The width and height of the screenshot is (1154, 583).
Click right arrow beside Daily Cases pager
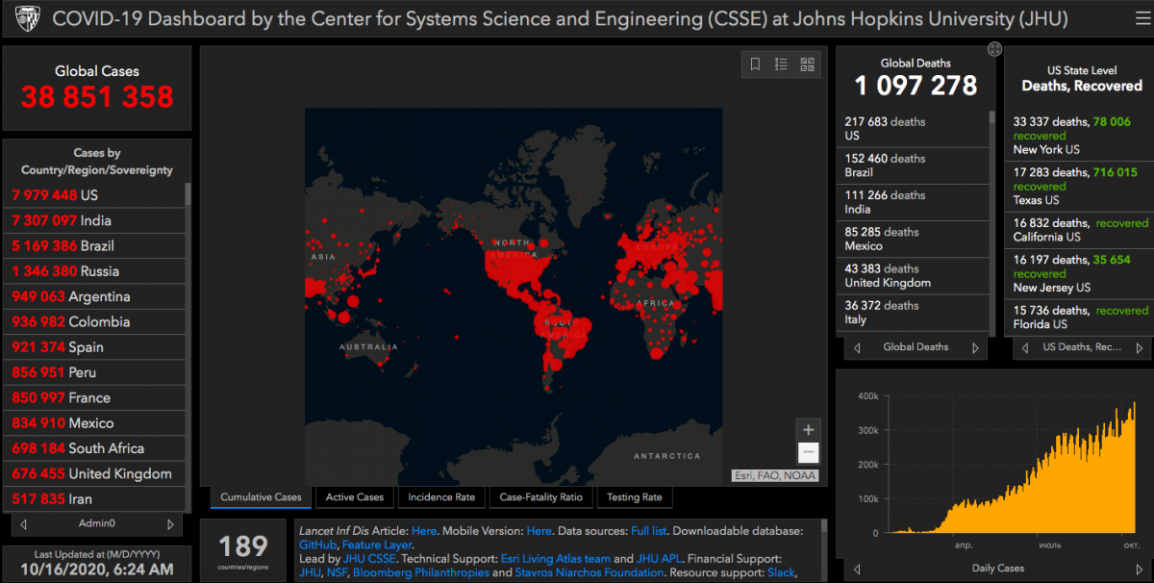click(1141, 569)
